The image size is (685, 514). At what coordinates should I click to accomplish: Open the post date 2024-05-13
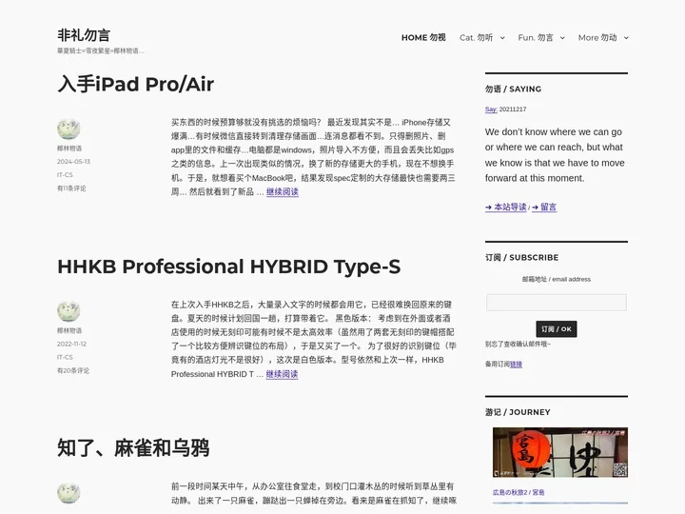(x=73, y=161)
